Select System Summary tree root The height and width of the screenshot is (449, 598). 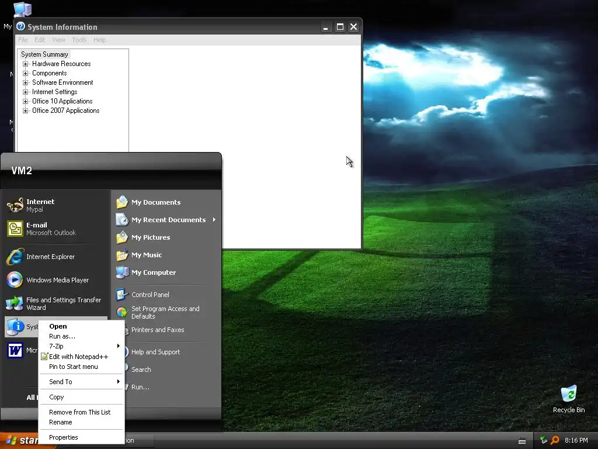44,54
